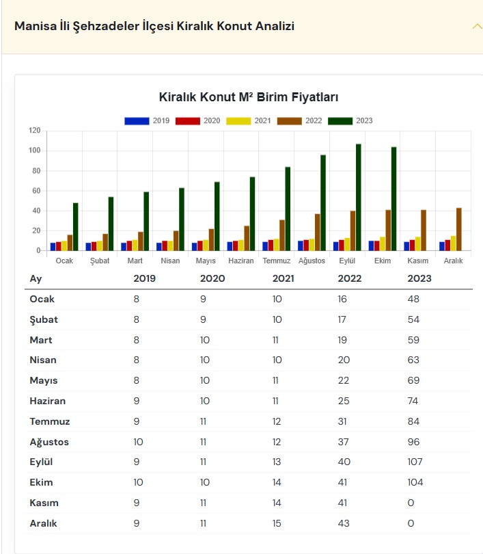Collapse the Şehzadeler Kiralık Konut Analizi section chevron

click(478, 27)
